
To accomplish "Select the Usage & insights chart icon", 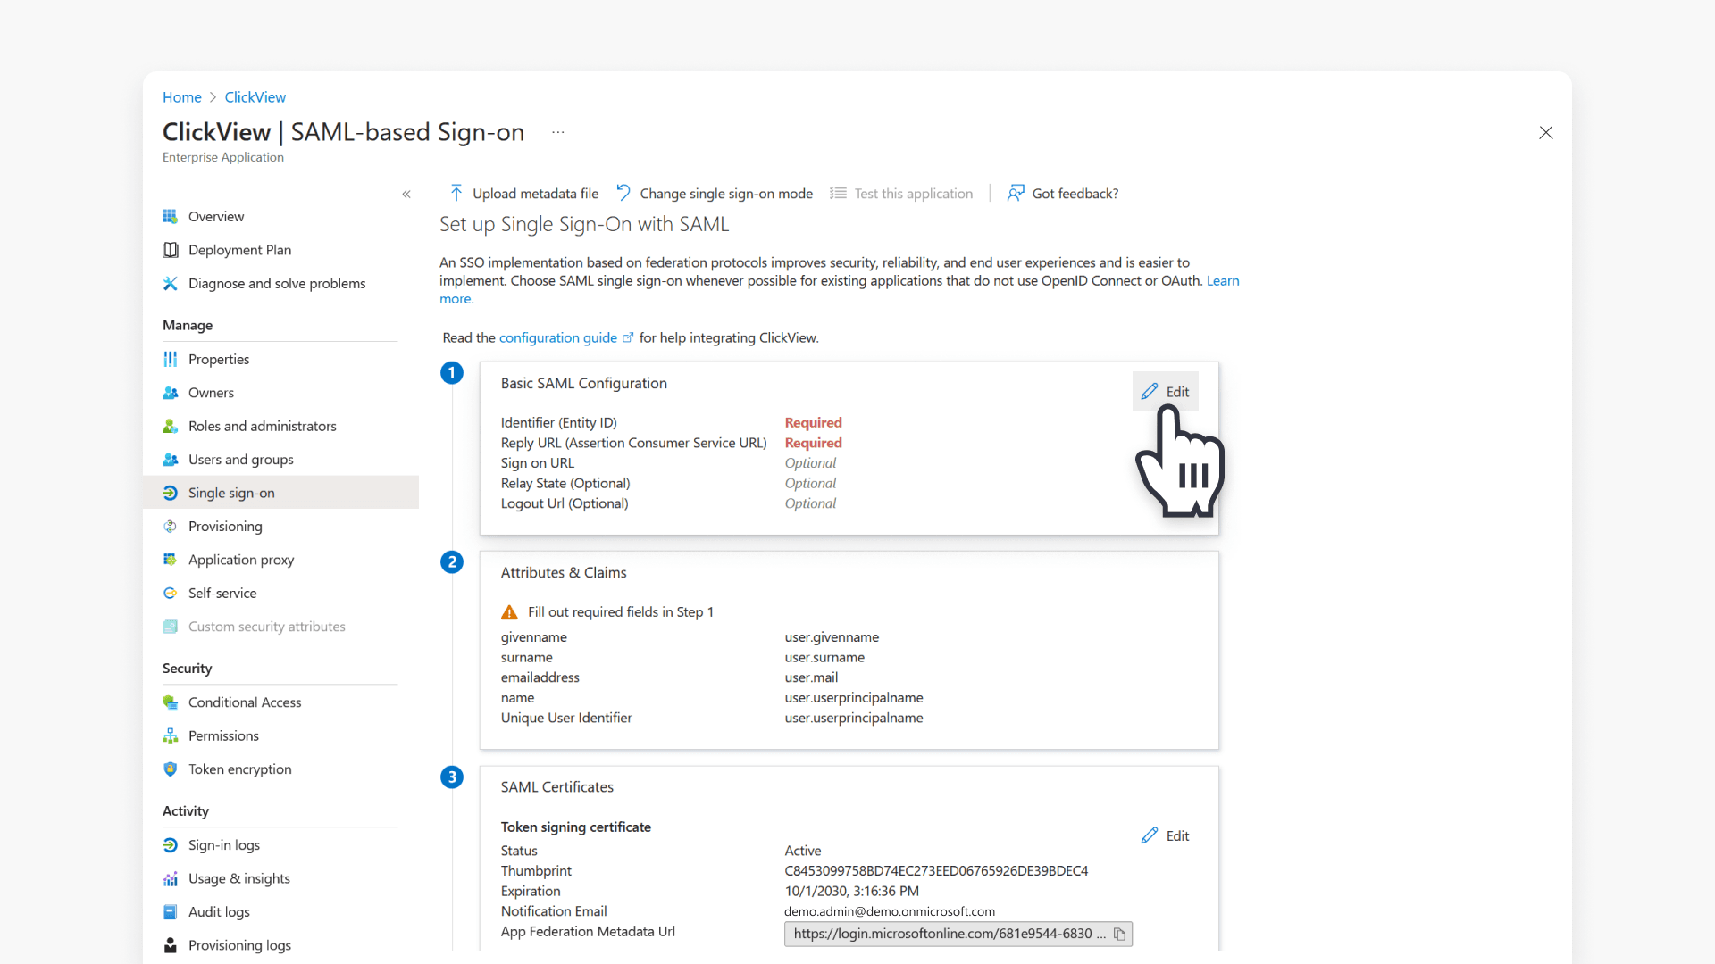I will (170, 878).
